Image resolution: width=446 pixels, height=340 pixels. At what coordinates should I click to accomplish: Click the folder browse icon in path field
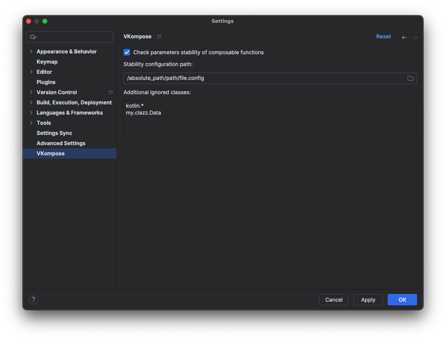click(x=410, y=78)
